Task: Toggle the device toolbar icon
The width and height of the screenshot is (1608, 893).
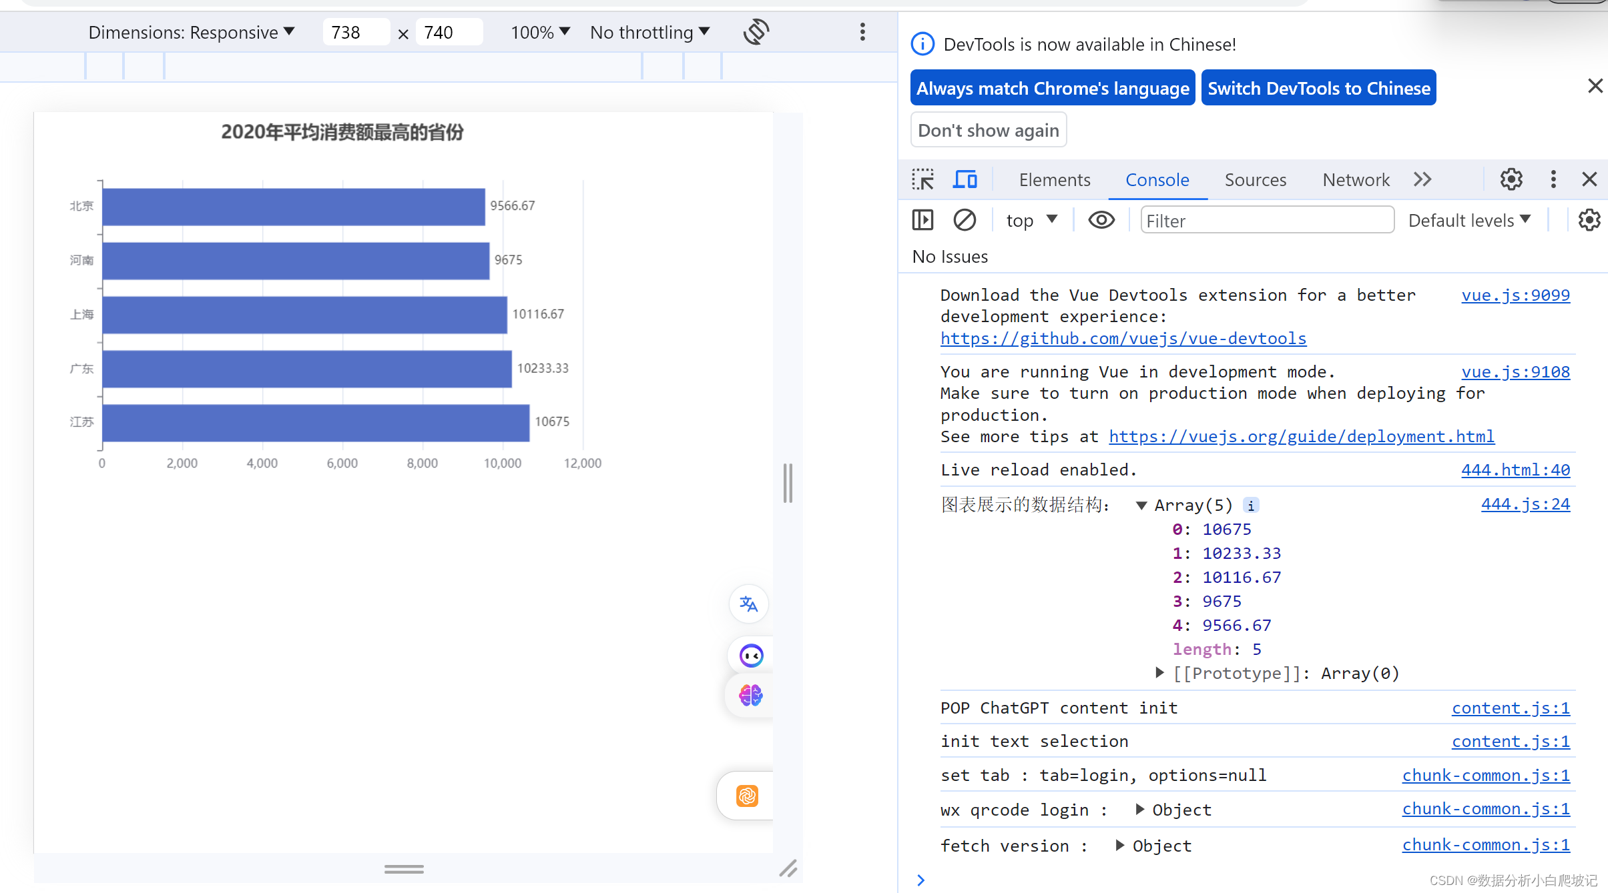Action: (x=965, y=179)
